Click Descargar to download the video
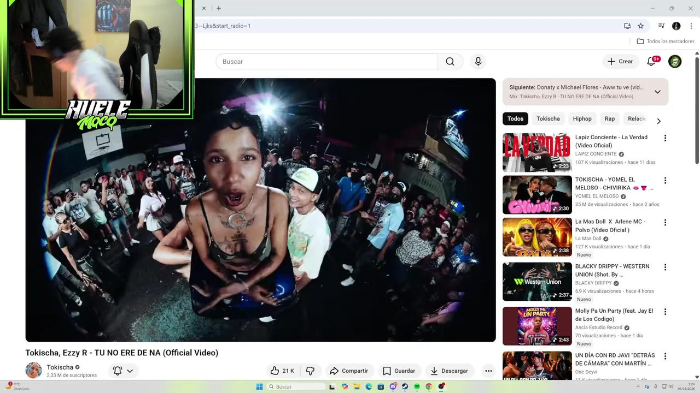700x393 pixels. [449, 371]
